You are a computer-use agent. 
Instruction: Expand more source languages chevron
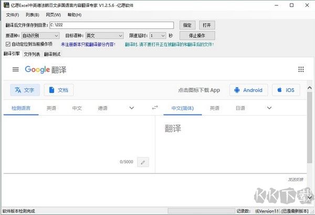[132, 108]
